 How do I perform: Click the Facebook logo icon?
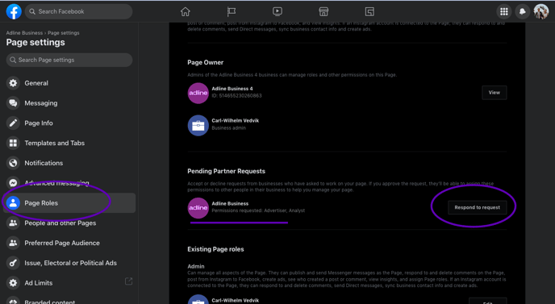(14, 11)
